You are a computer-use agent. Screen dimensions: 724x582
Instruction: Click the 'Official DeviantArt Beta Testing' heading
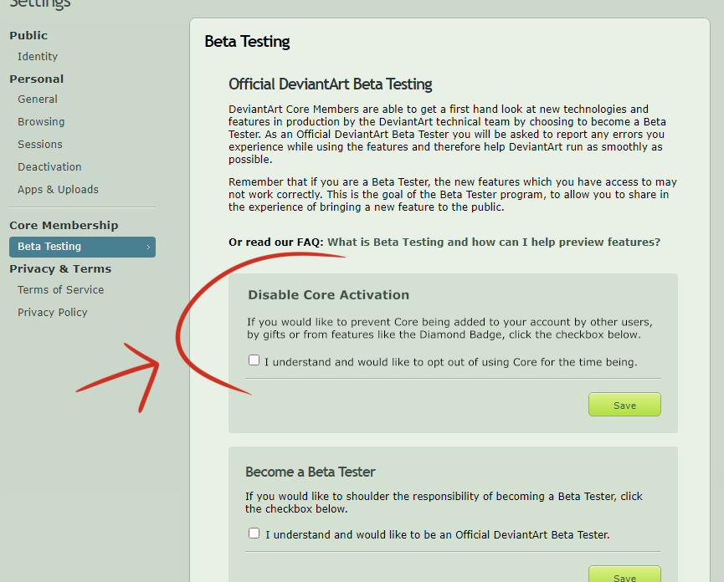[x=330, y=84]
